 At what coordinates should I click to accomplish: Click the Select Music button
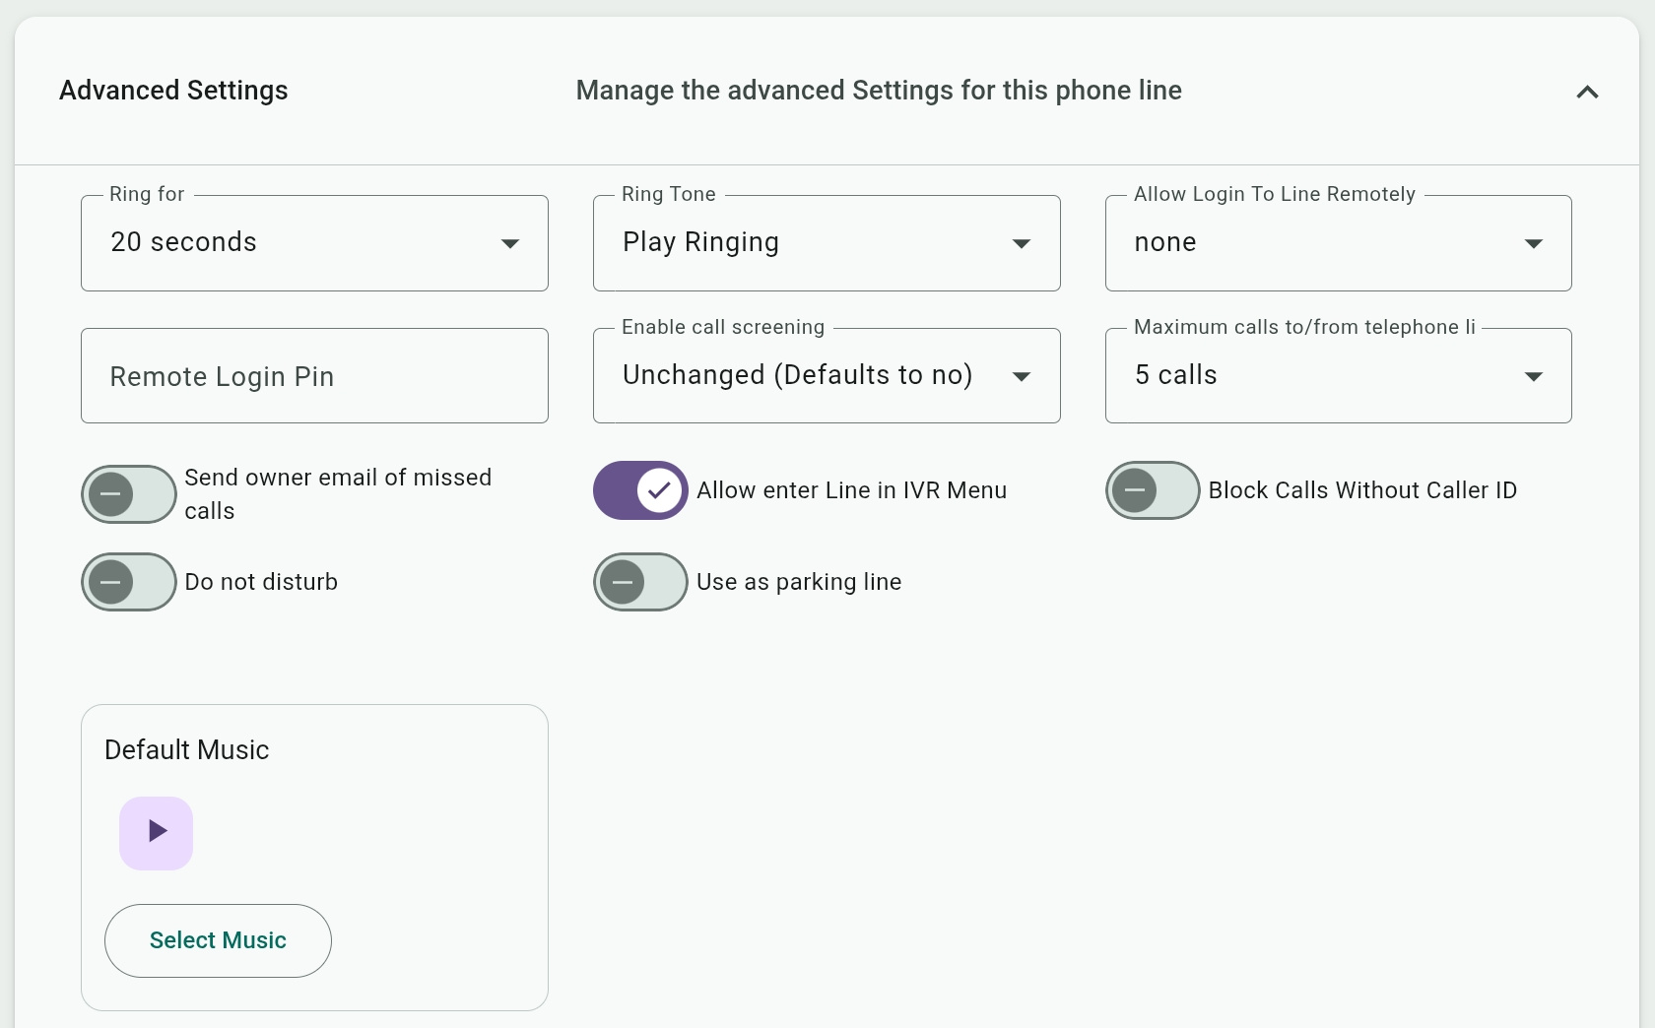pyautogui.click(x=218, y=940)
